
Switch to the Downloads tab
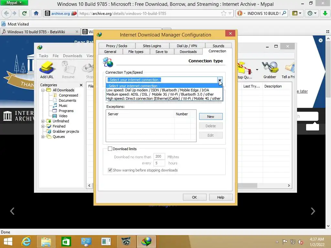(x=188, y=52)
